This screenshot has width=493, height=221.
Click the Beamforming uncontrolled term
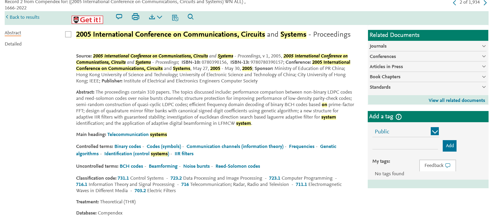point(163,166)
